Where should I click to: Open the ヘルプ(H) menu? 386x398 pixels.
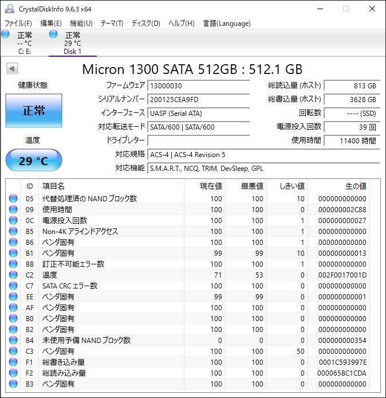182,24
